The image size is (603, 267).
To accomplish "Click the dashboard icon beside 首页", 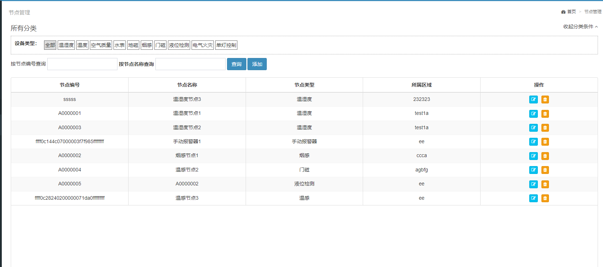I will click(x=563, y=12).
